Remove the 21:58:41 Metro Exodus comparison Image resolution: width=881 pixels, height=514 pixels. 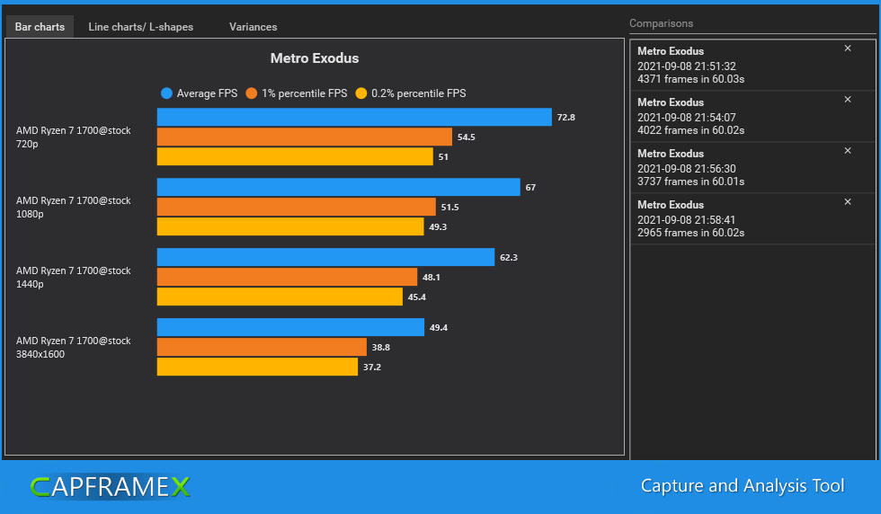click(847, 201)
